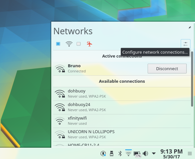The image size is (195, 159).
Task: Open the software updates tray icon
Action: tap(103, 154)
